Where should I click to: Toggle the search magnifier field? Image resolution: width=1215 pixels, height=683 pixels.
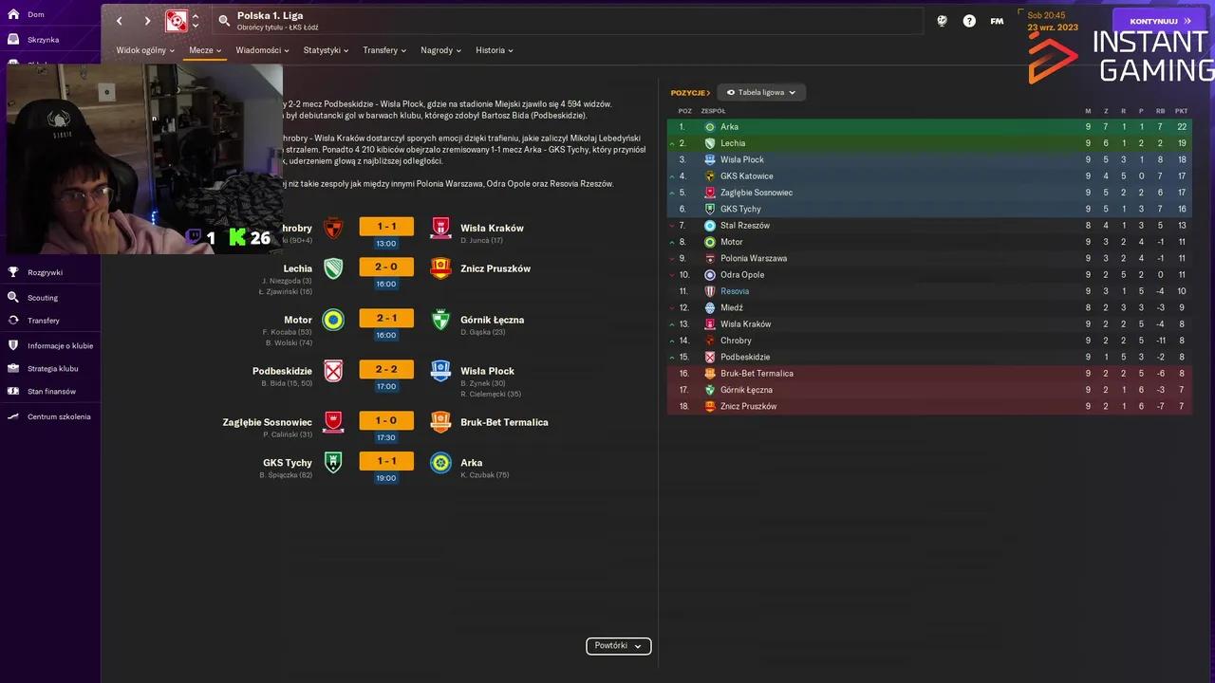pos(222,20)
